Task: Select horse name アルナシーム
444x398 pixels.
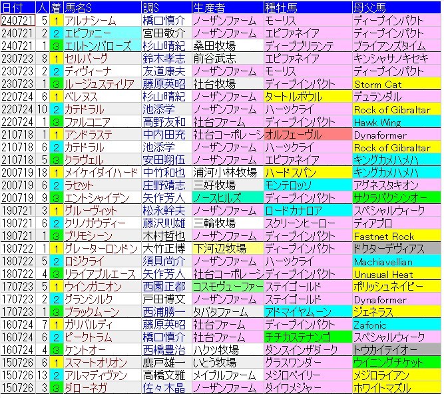Action: click(103, 21)
